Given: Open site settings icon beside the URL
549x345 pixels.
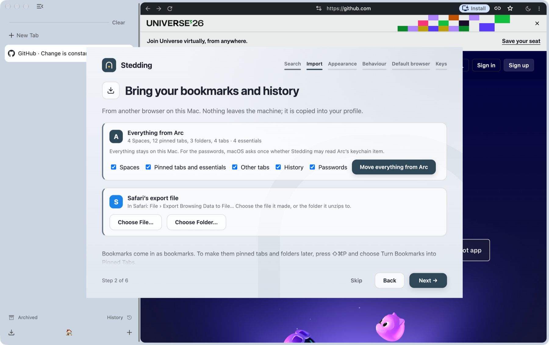Looking at the screenshot, I should pyautogui.click(x=319, y=9).
